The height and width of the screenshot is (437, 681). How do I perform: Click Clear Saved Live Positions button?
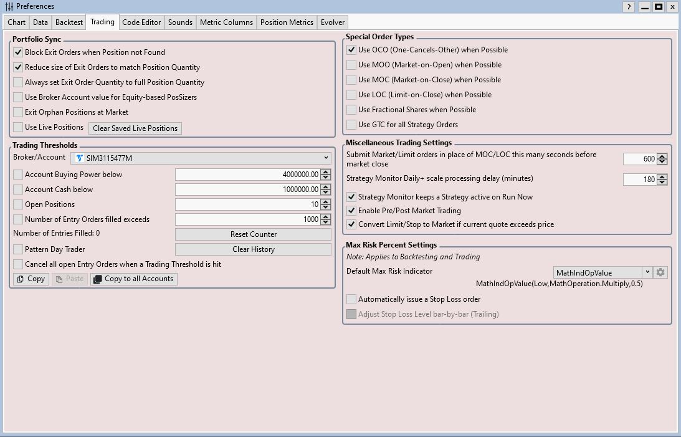click(x=135, y=128)
